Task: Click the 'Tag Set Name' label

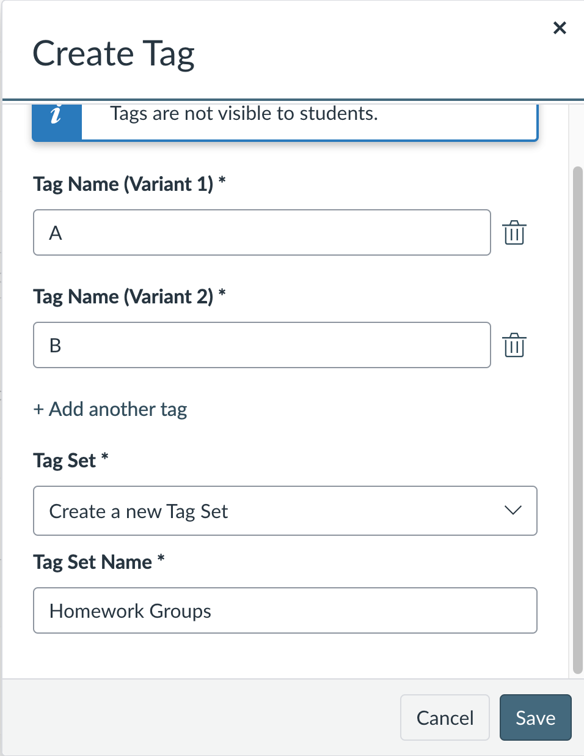Action: click(93, 562)
